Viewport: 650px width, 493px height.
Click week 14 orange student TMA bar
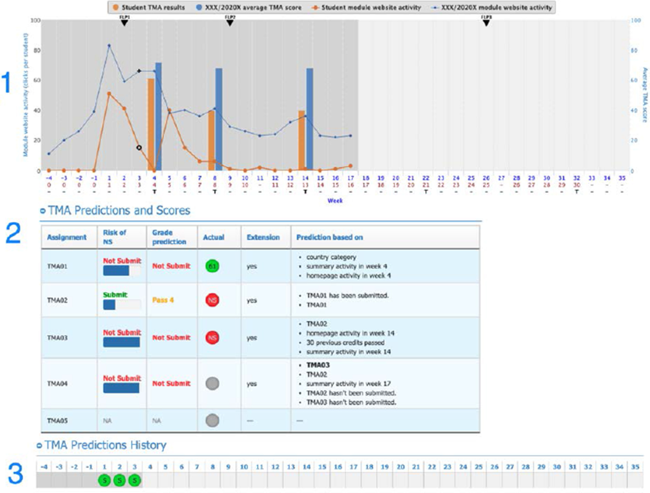click(302, 141)
